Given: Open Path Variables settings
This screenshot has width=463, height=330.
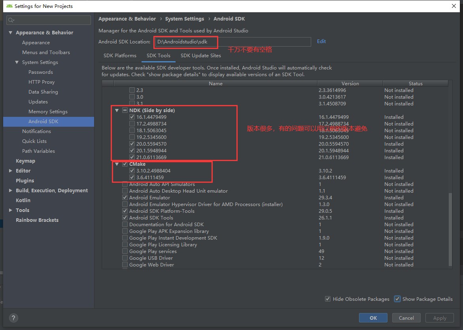Looking at the screenshot, I should (38, 151).
